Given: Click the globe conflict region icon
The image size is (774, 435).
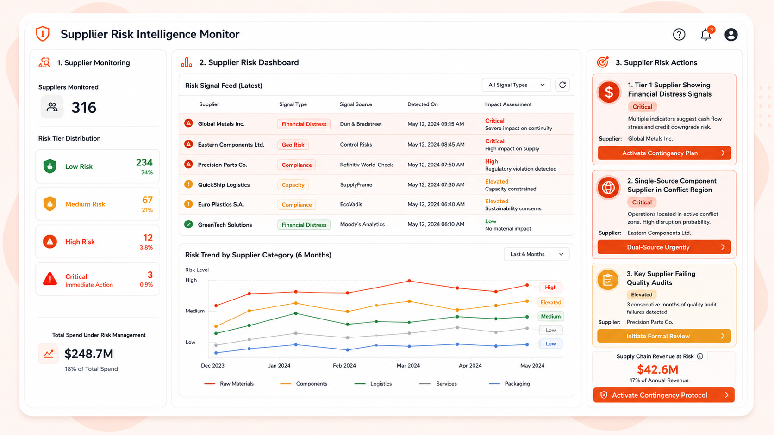Looking at the screenshot, I should pyautogui.click(x=608, y=188).
